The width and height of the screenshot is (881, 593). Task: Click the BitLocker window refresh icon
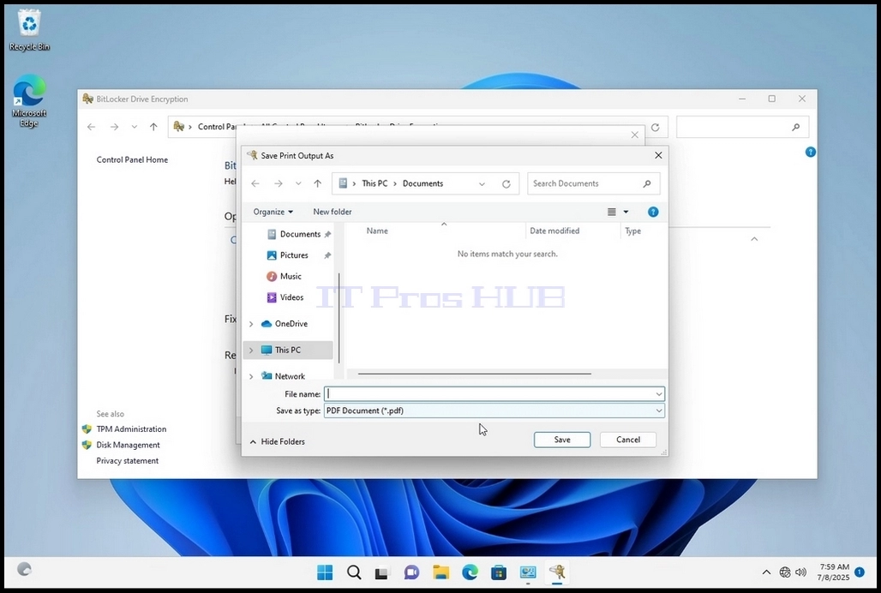click(x=655, y=128)
